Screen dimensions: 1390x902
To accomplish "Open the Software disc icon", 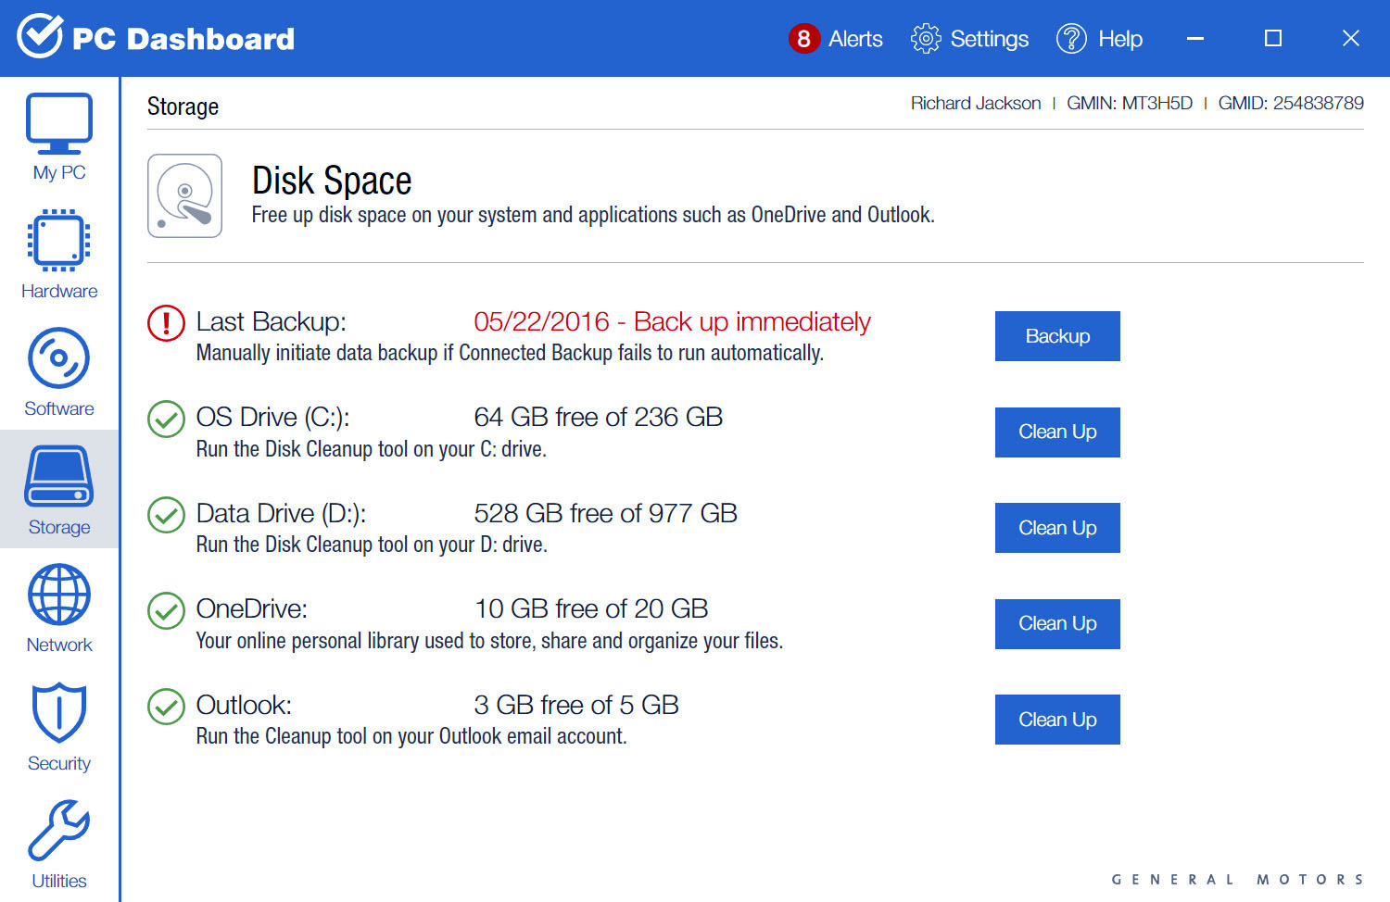I will 59,358.
